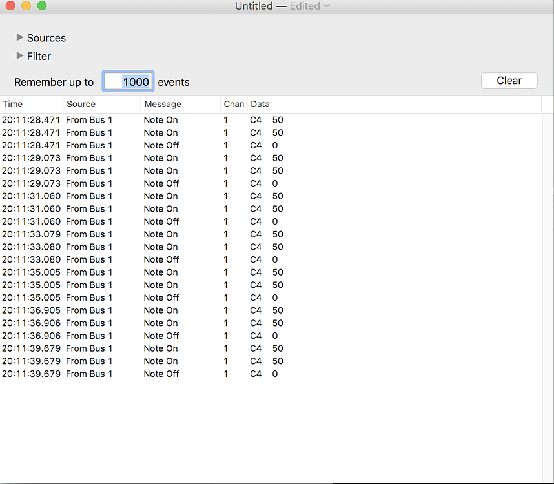Screen dimensions: 554x484
Task: Expand the Filter section
Action: point(19,56)
